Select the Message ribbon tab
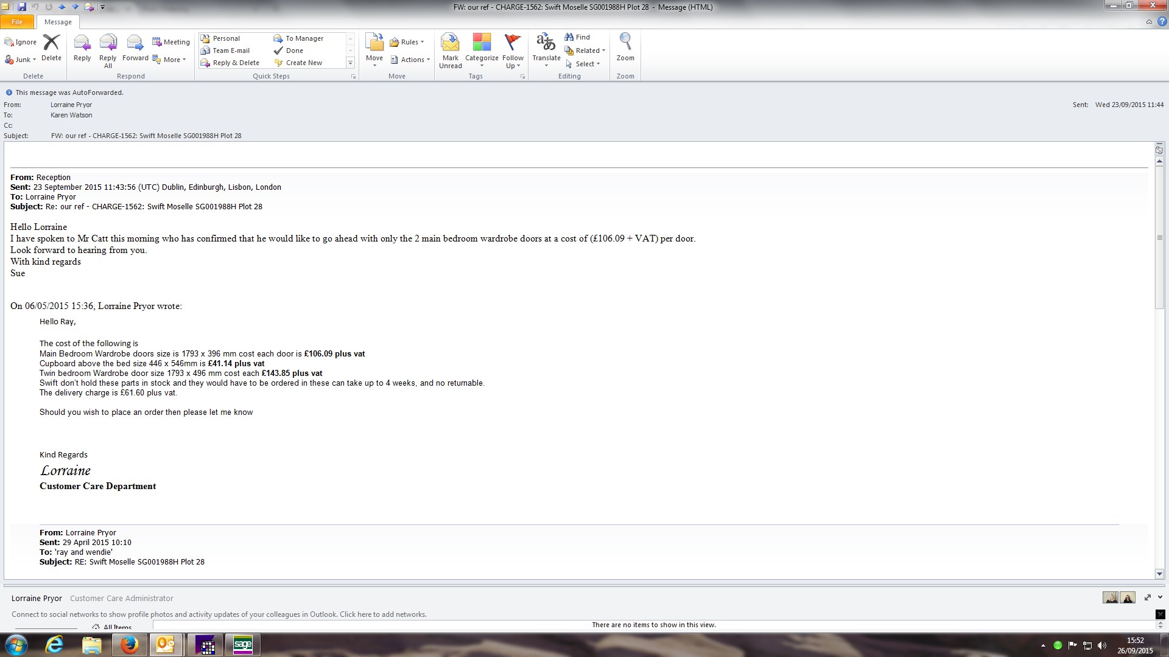The height and width of the screenshot is (657, 1169). click(58, 22)
